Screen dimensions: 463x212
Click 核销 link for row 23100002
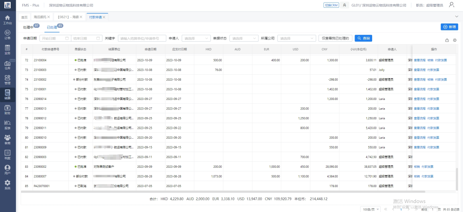[430, 79]
